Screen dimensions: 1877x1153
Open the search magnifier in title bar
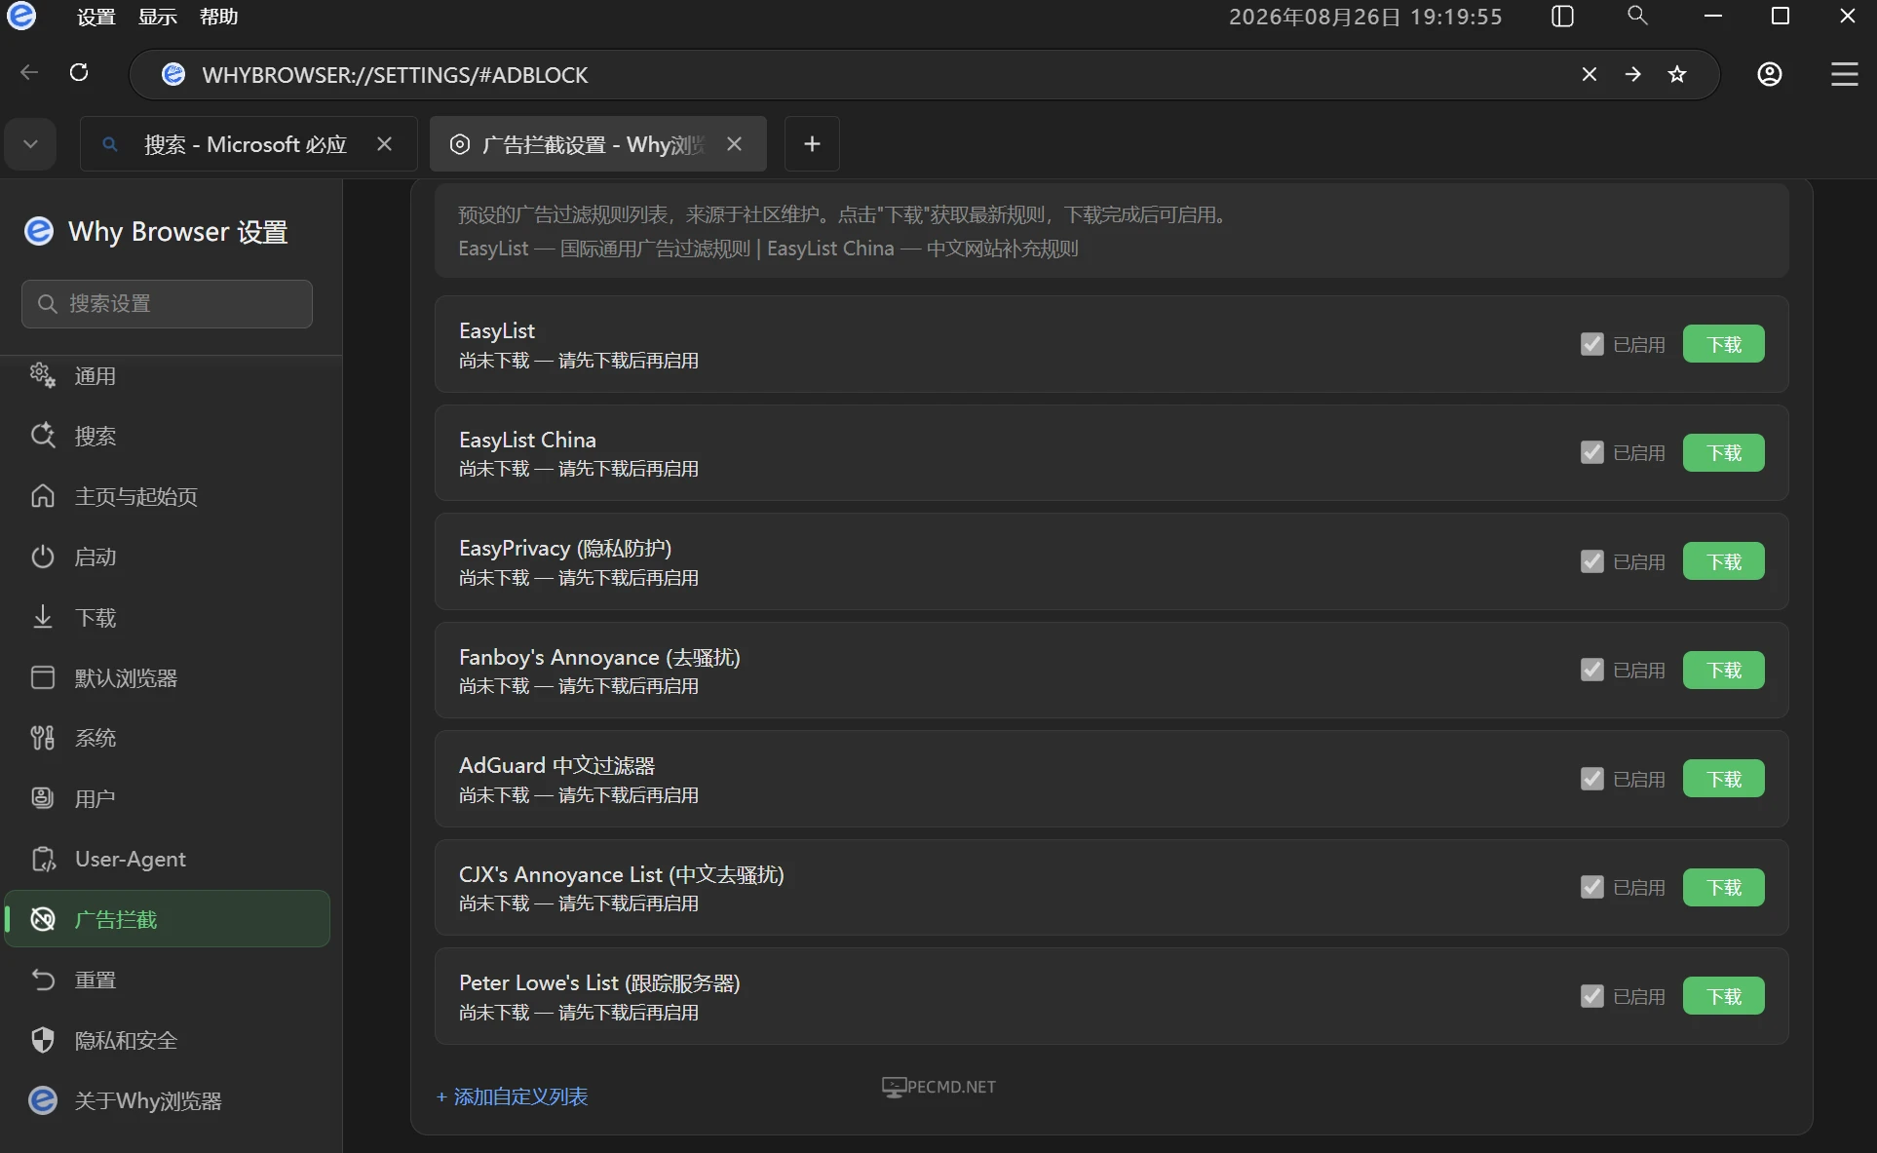1637,16
